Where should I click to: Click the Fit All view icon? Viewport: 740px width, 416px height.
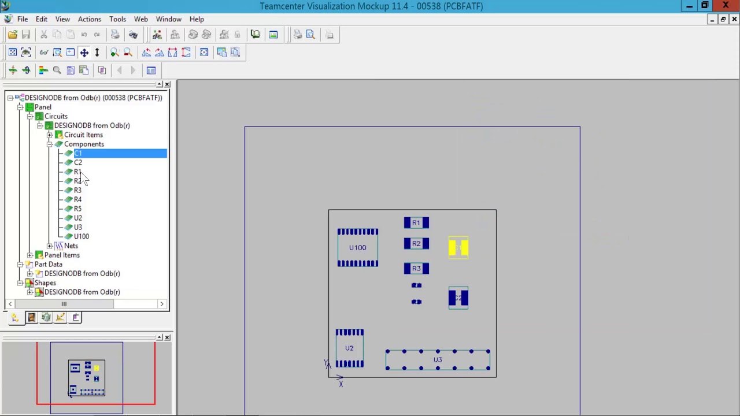[12, 53]
